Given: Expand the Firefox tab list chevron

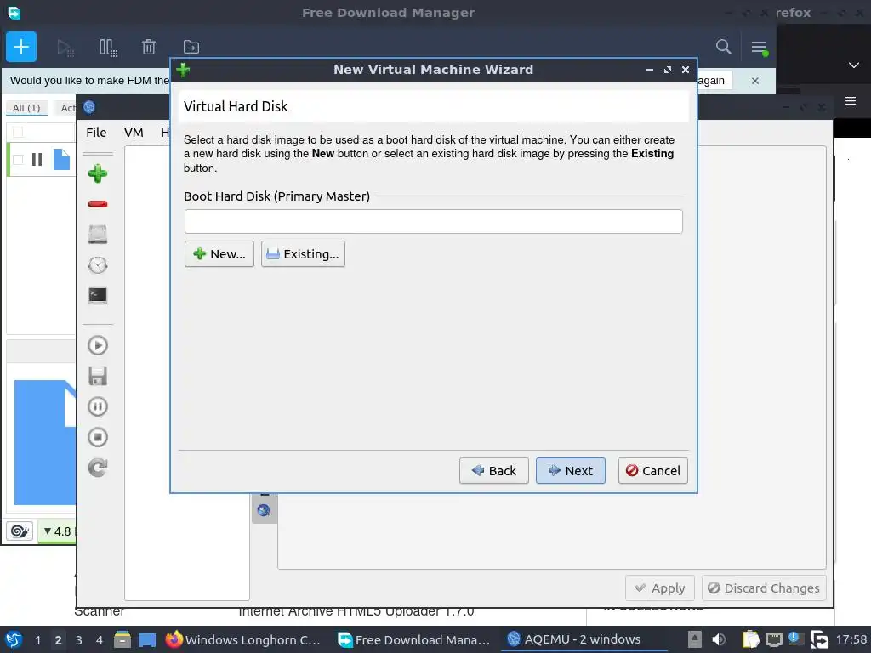Looking at the screenshot, I should coord(854,65).
